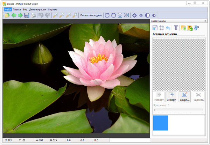
Task: Flip image horizontally with mirror icon
Action: [x=126, y=15]
